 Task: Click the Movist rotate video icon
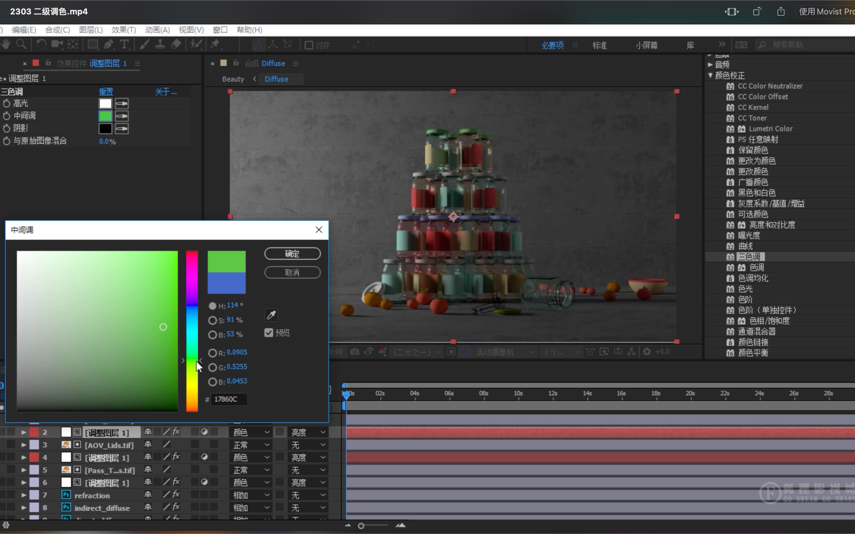(x=757, y=12)
